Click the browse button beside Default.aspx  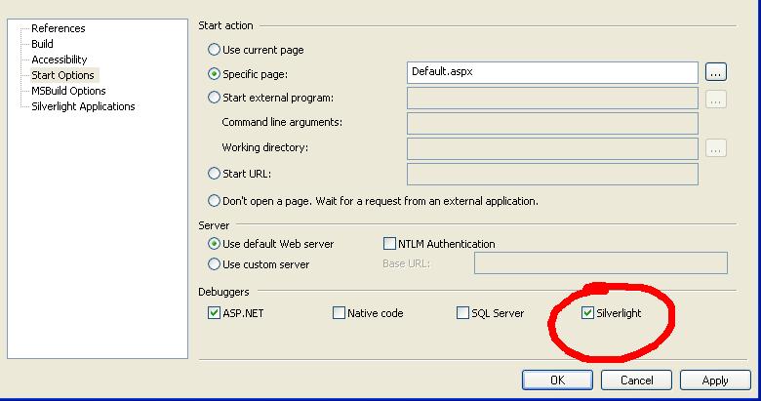716,72
